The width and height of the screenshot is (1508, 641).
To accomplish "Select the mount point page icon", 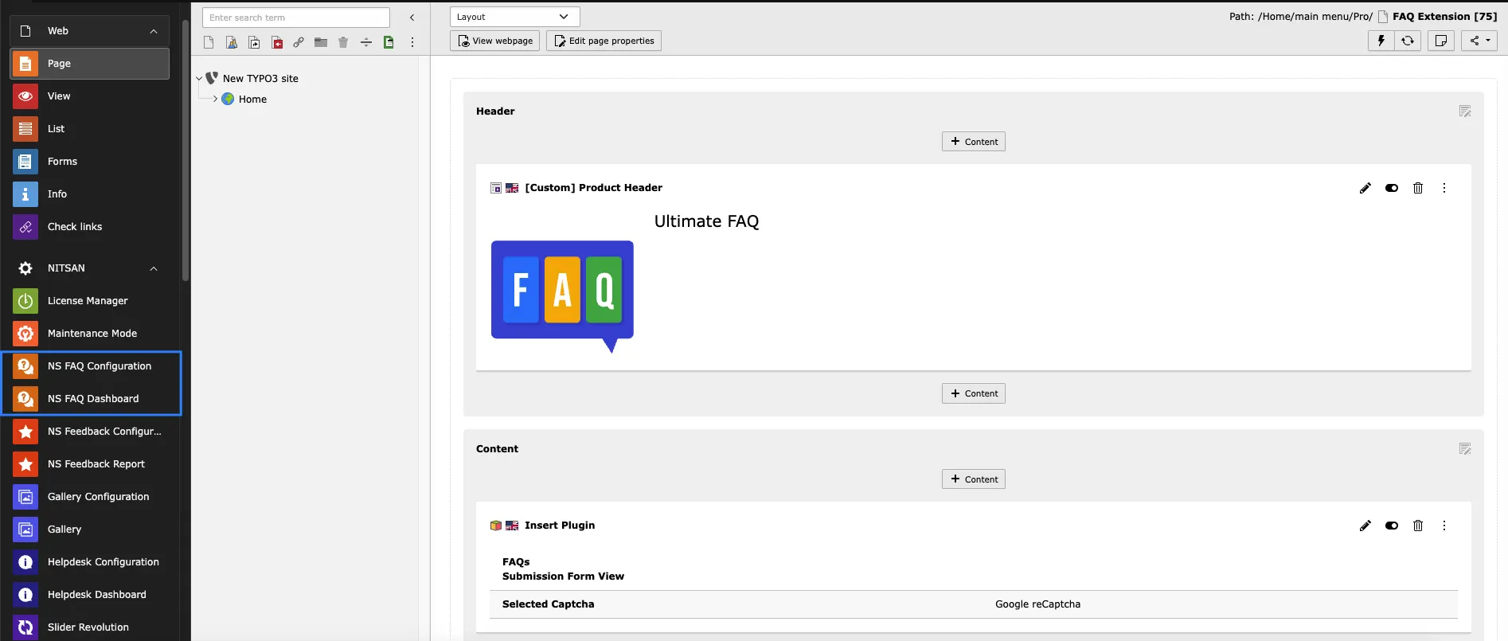I will (277, 42).
